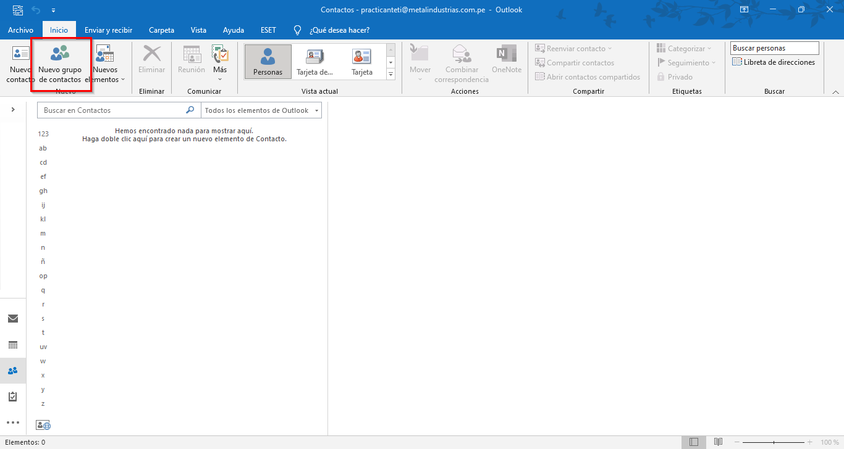
Task: Click Compartir contactos
Action: (x=575, y=62)
